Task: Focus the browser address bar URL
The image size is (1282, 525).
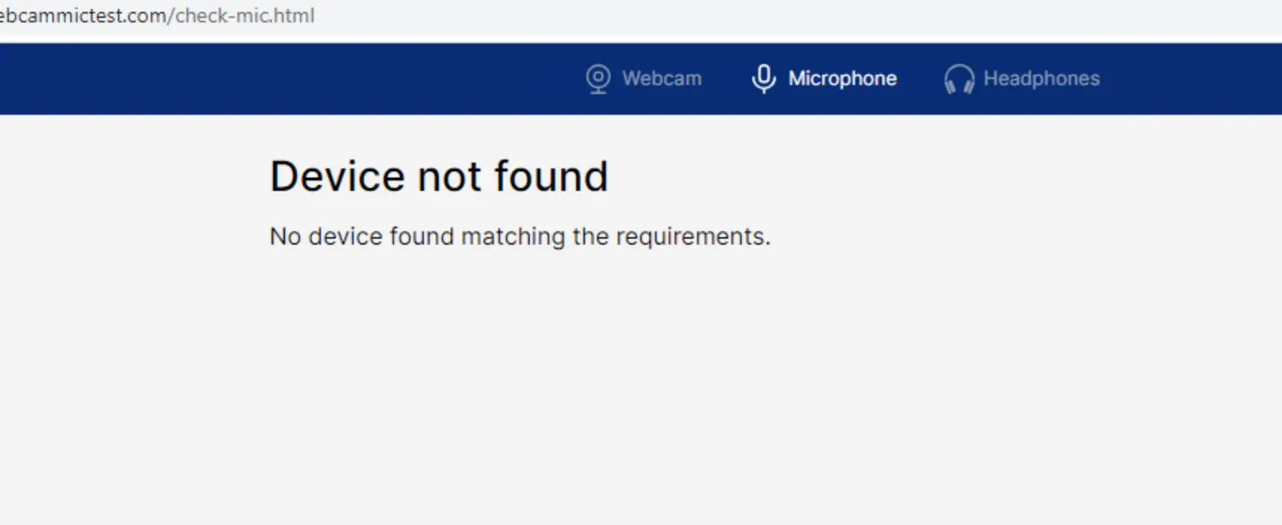Action: (157, 16)
